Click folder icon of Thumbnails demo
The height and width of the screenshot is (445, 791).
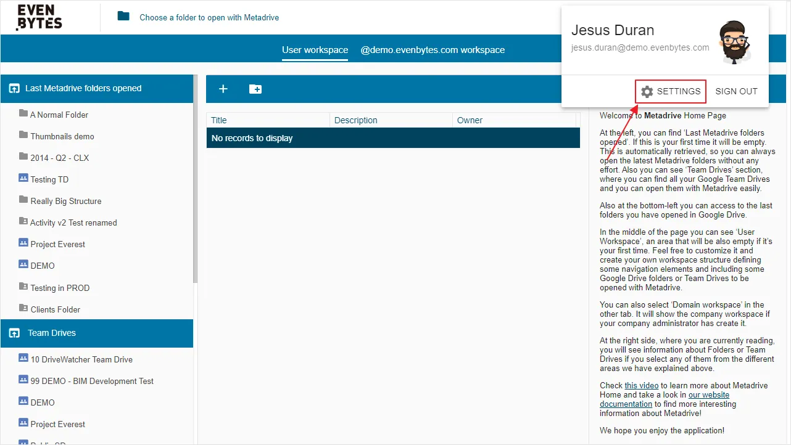click(x=23, y=136)
